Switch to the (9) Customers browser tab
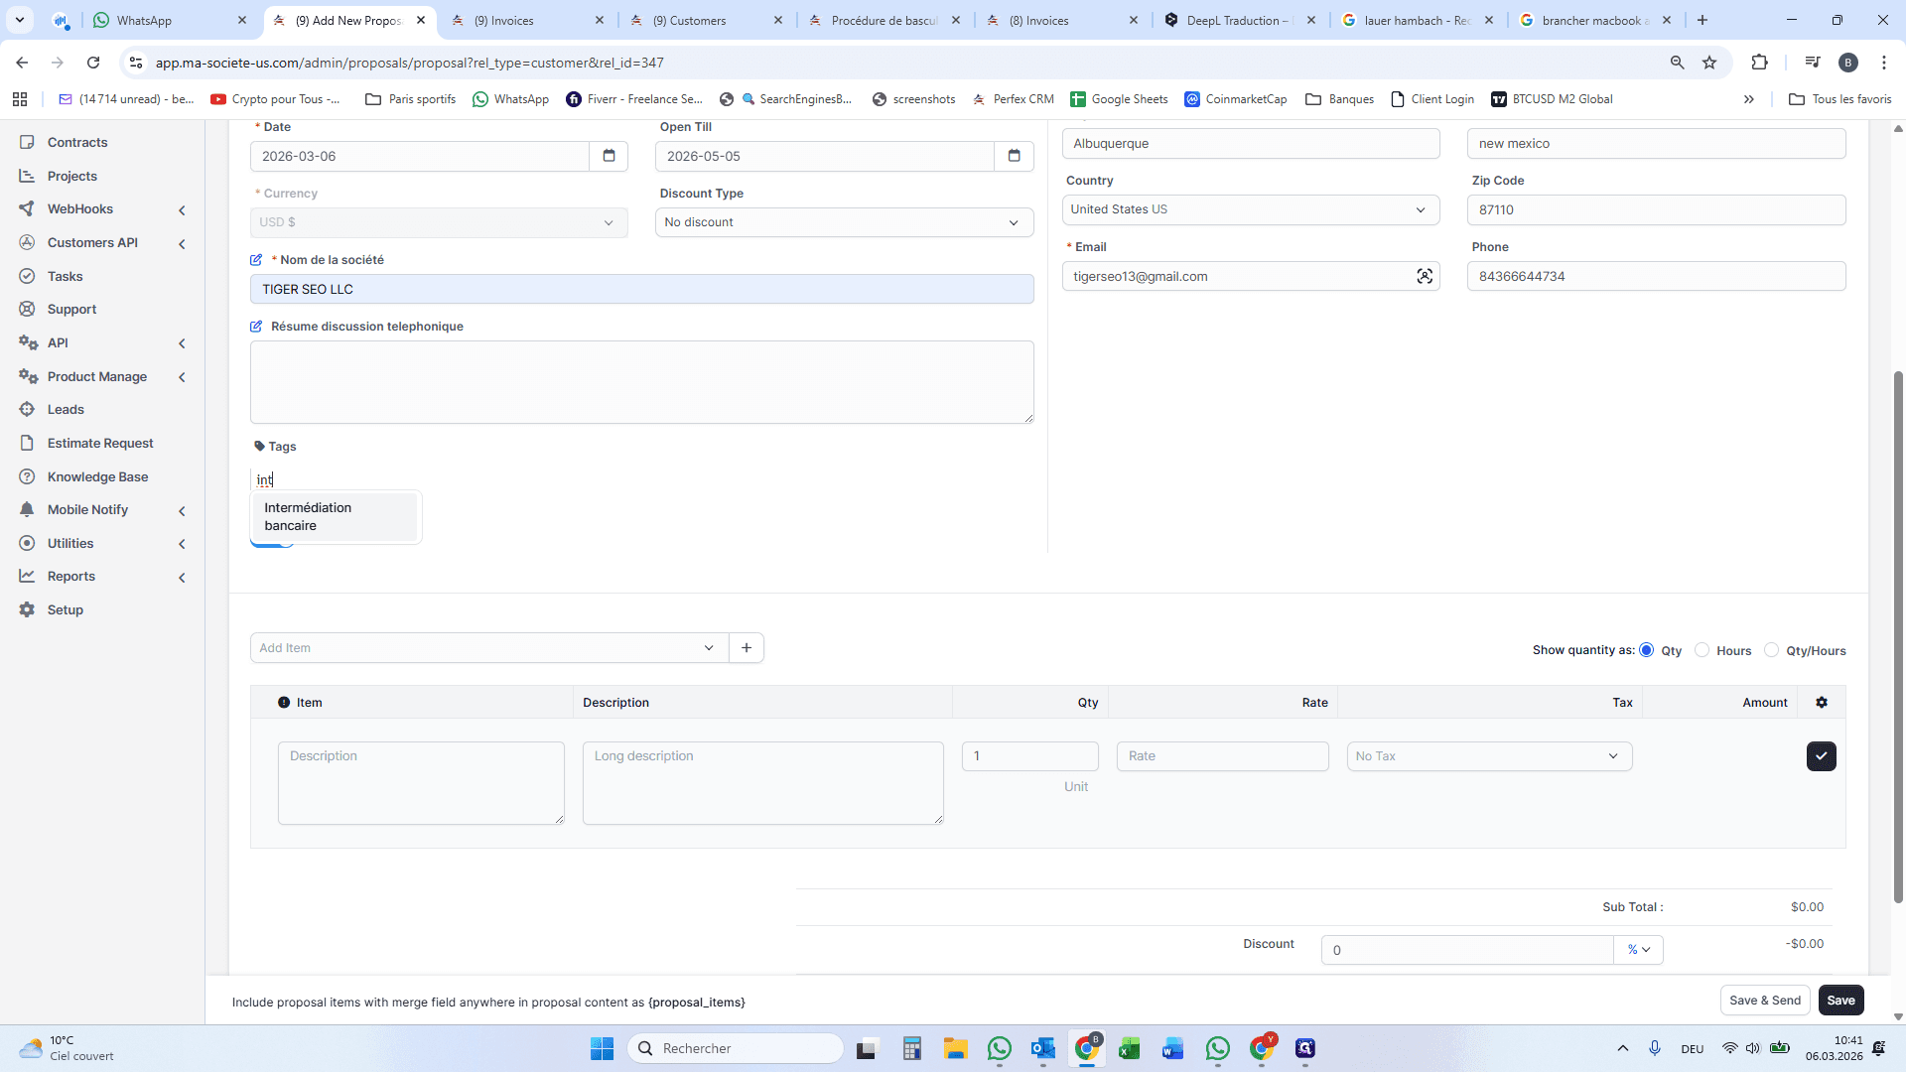Image resolution: width=1906 pixels, height=1072 pixels. tap(705, 20)
